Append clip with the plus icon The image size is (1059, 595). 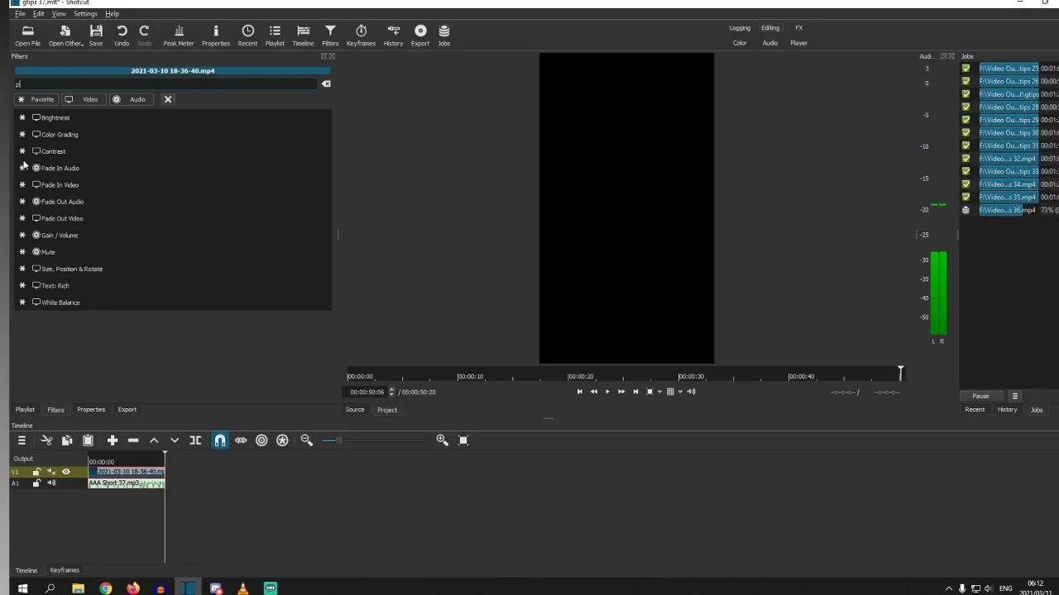113,440
